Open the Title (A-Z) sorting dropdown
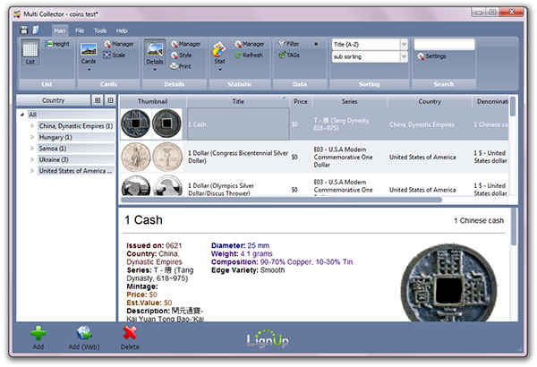The height and width of the screenshot is (367, 537). (x=404, y=44)
